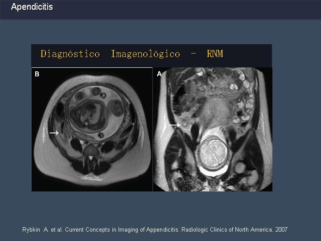Image resolution: width=321 pixels, height=241 pixels.
Task: Click the fetus inside uterus in axial MRI
Action: click(89, 116)
